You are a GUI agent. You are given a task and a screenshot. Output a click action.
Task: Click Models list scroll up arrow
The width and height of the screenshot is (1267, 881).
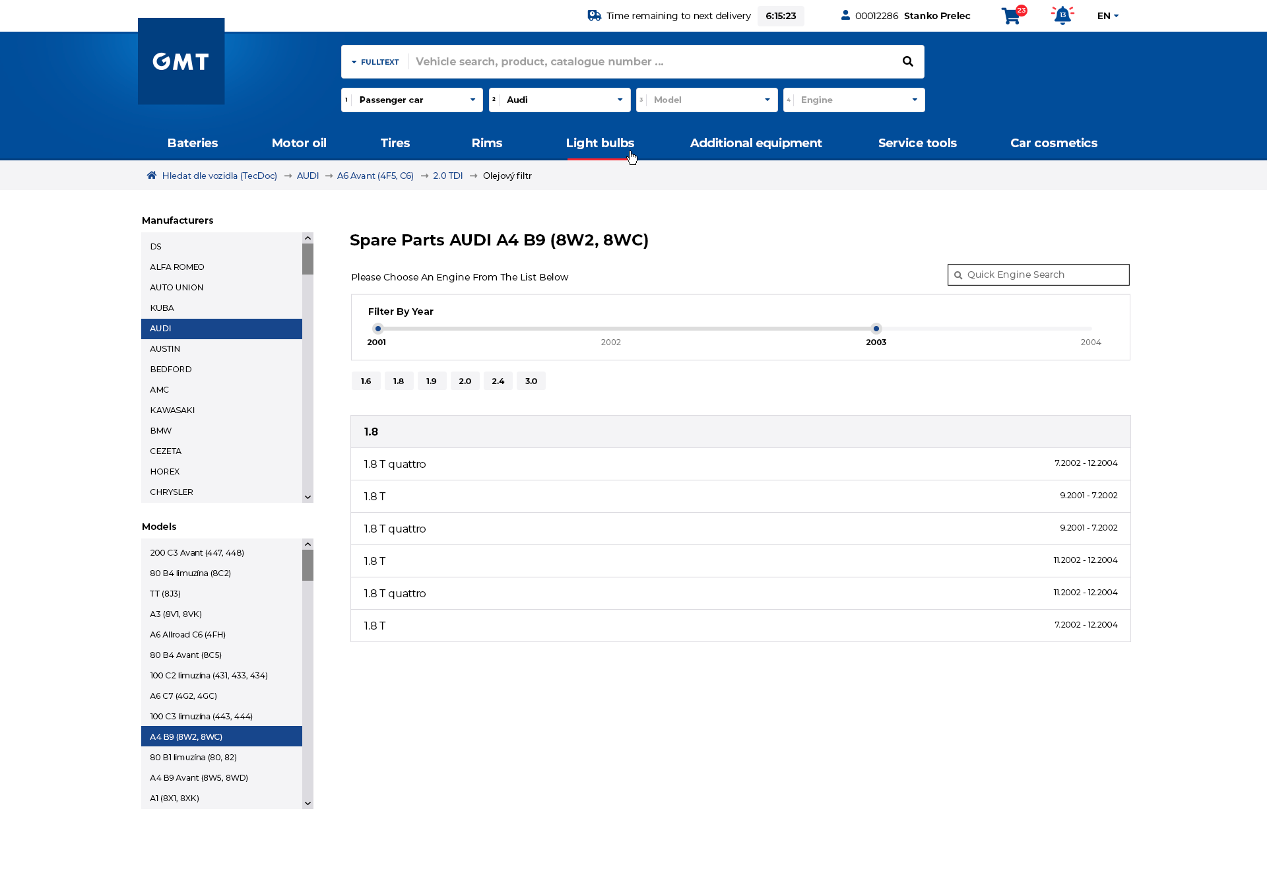click(308, 544)
